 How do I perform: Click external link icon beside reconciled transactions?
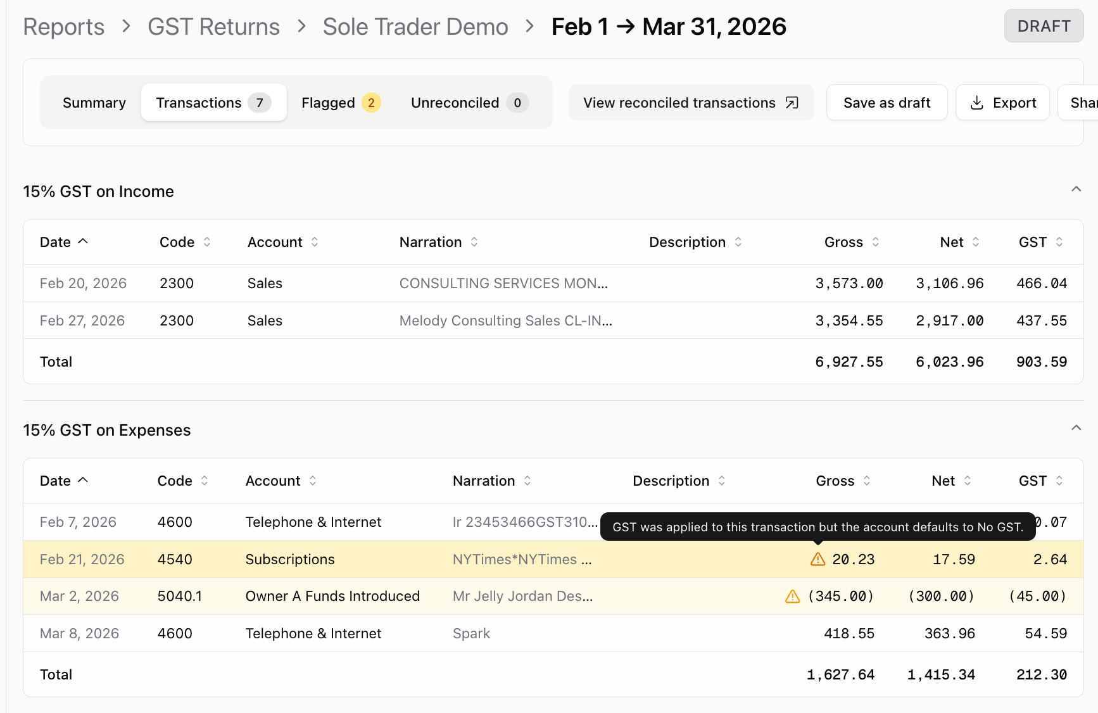coord(792,103)
